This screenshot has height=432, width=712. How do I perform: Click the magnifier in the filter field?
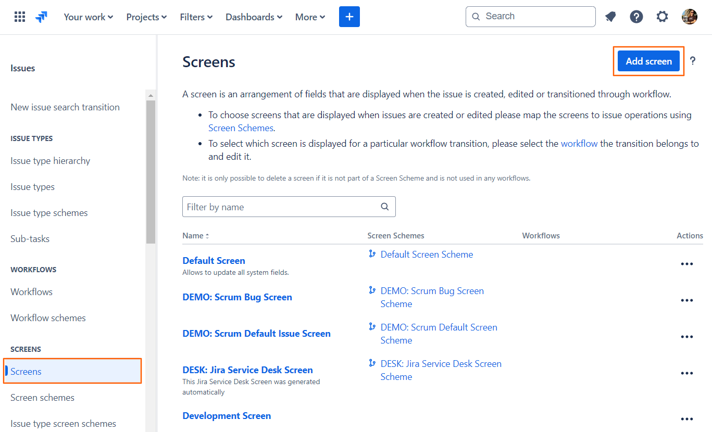click(x=384, y=207)
